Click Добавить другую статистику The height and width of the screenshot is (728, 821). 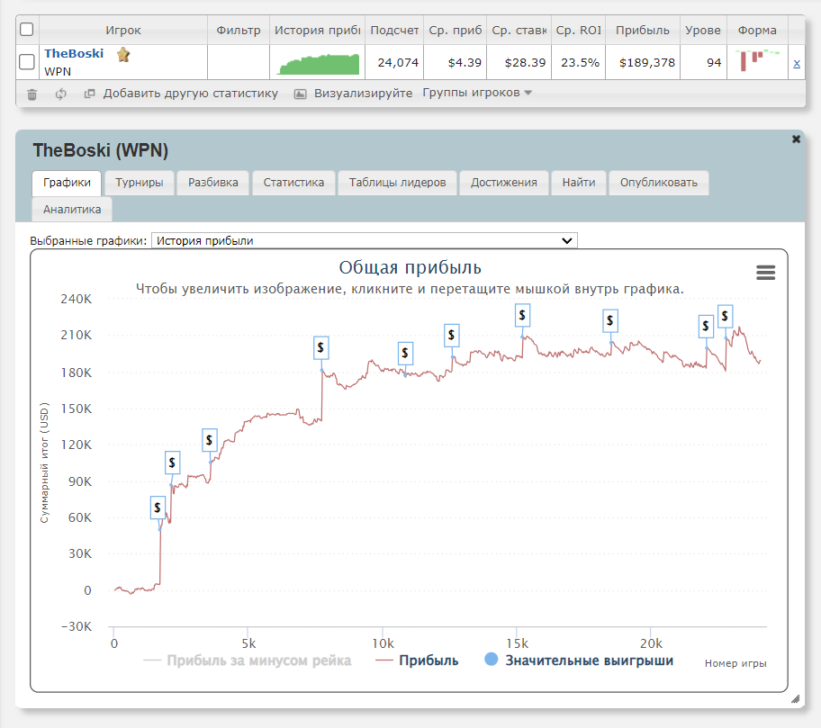tap(190, 94)
